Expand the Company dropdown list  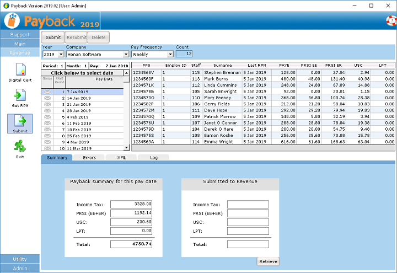126,54
